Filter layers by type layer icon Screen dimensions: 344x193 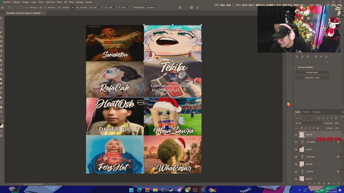click(327, 118)
